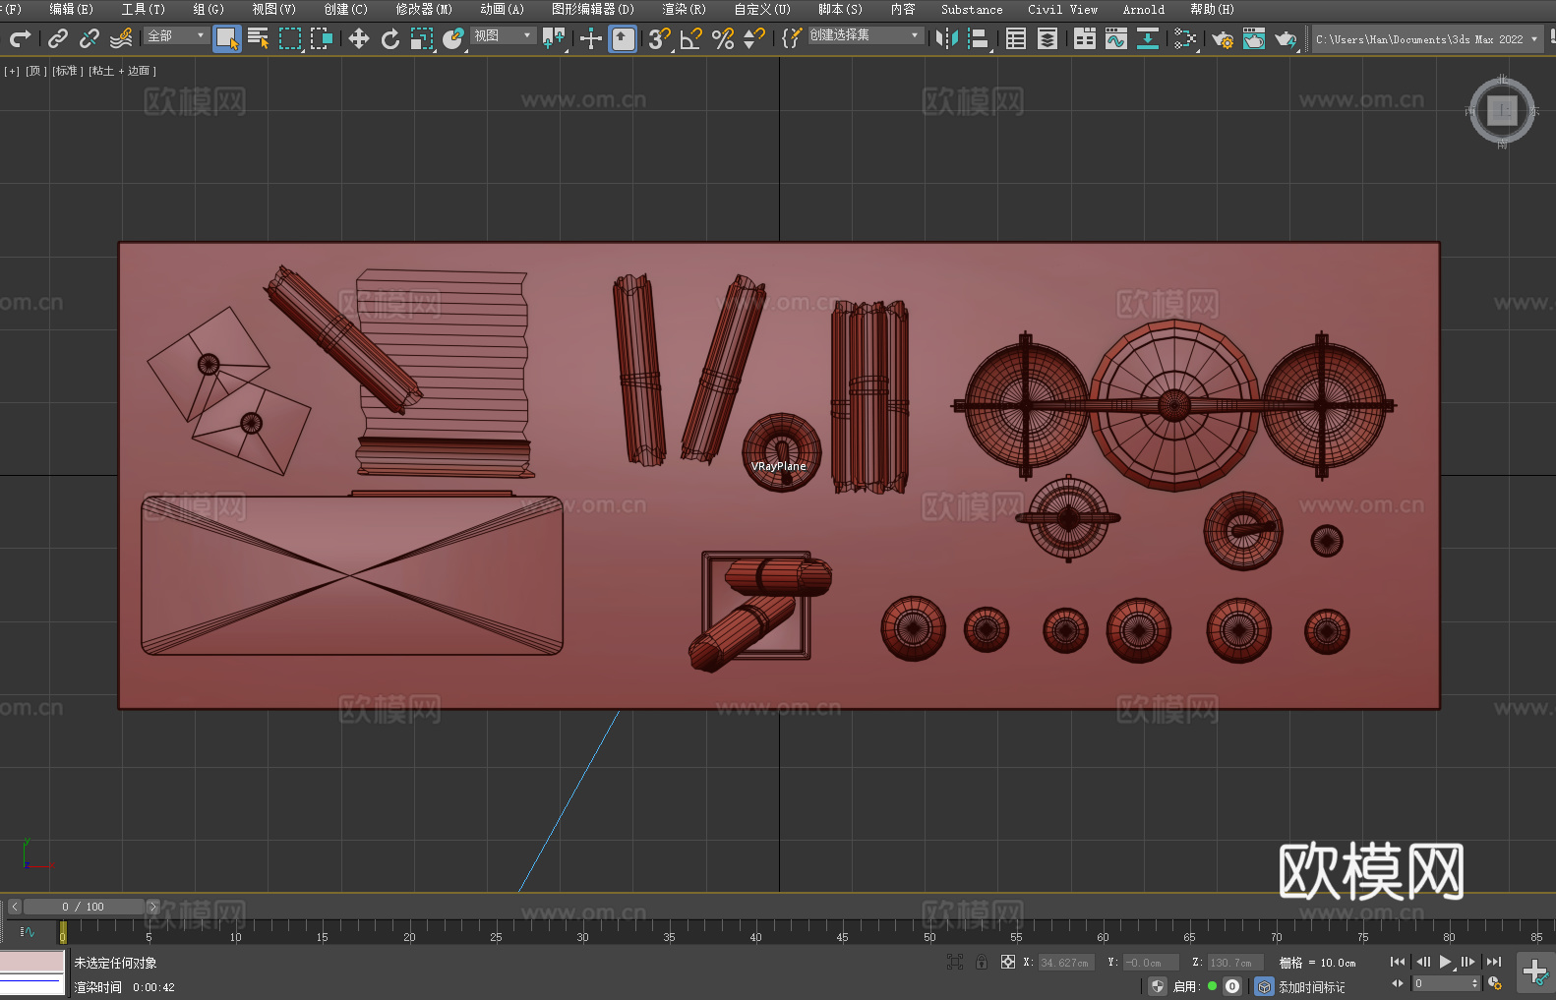
Task: Click the X coordinate input field
Action: [1065, 963]
